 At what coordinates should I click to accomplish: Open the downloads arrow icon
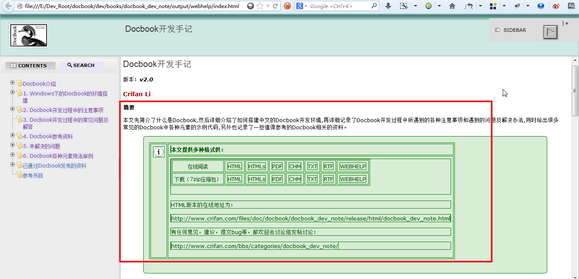point(388,6)
